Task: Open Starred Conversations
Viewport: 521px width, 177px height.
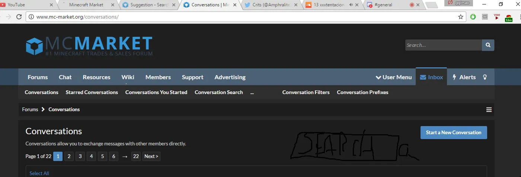Action: click(x=92, y=92)
